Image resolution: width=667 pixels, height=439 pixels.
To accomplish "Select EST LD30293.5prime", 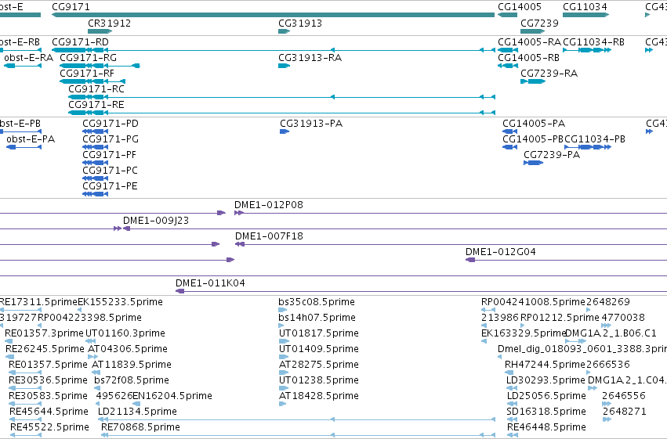I will pyautogui.click(x=546, y=380).
